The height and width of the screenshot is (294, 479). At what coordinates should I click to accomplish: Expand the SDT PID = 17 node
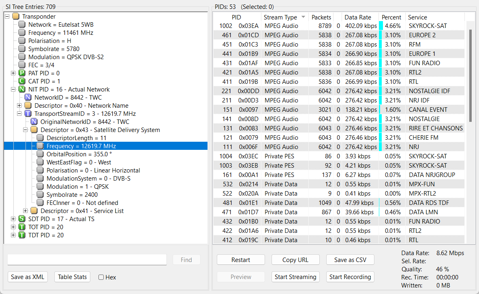[13, 219]
